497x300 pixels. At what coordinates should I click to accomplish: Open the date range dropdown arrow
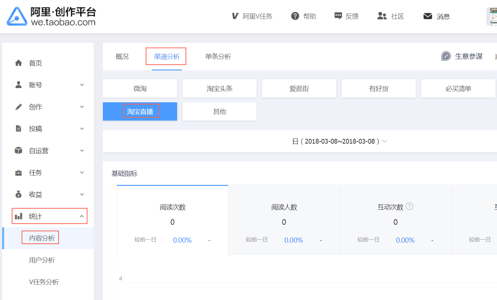coord(384,141)
